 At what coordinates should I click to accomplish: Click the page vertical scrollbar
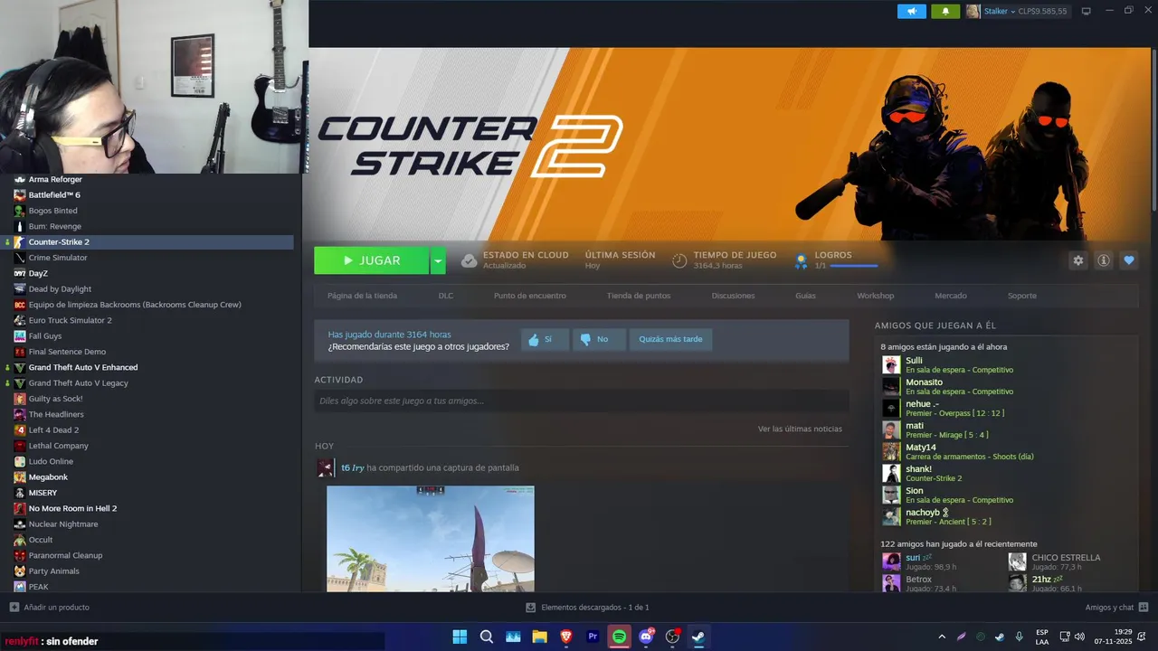(1153, 131)
